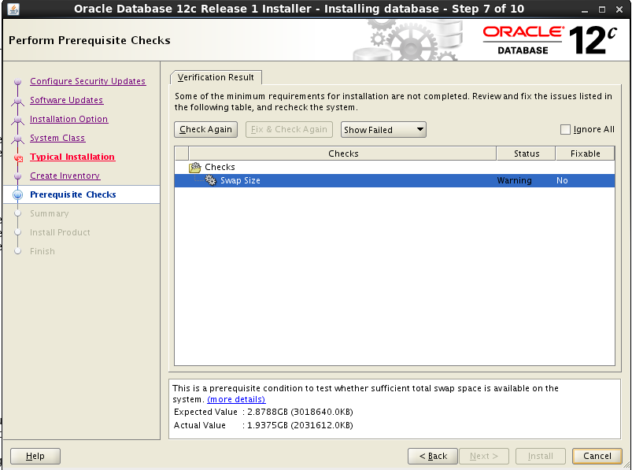The image size is (632, 470).
Task: Click the Install Product step label
Action: [60, 232]
